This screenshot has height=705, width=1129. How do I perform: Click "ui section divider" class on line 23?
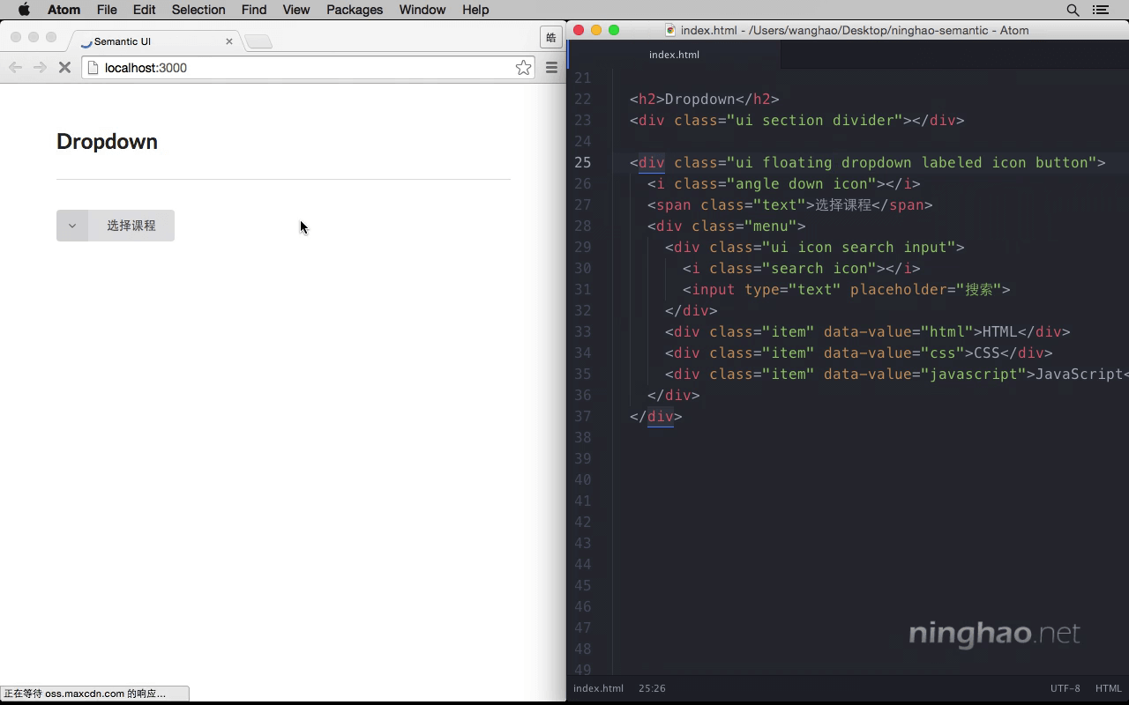[x=819, y=120]
